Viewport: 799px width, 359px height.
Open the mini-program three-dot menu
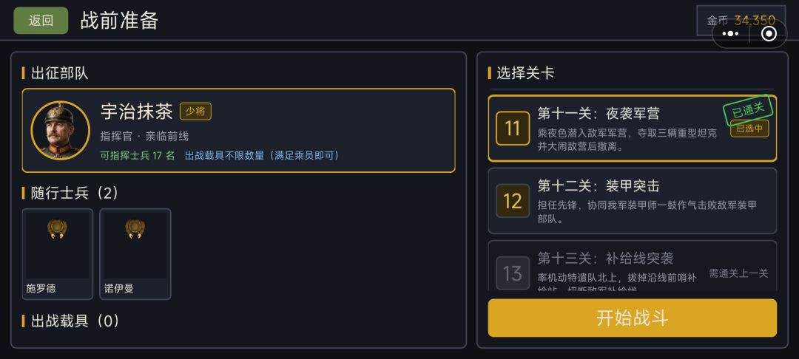click(730, 33)
